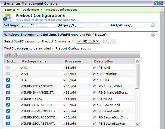The height and width of the screenshot is (129, 165).
Task: Uncheck the WINPE-STORAGEWMI checkbox
Action: 8,86
